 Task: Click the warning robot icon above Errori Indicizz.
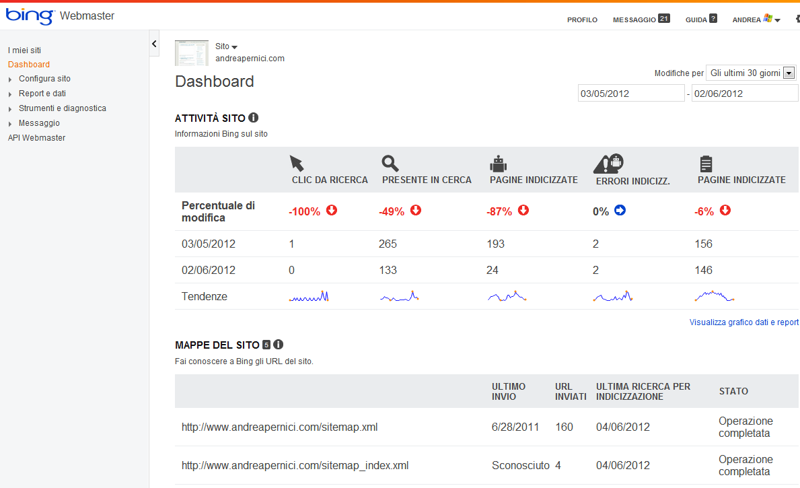pyautogui.click(x=608, y=164)
